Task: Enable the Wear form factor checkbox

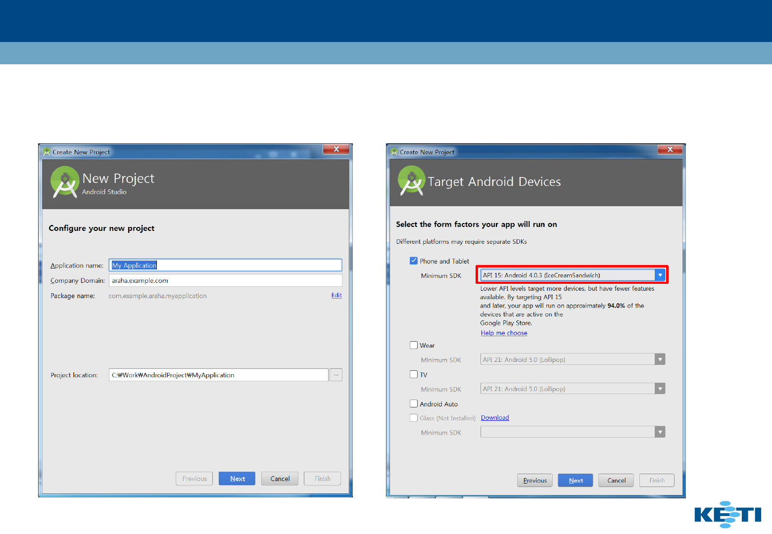Action: coord(414,345)
